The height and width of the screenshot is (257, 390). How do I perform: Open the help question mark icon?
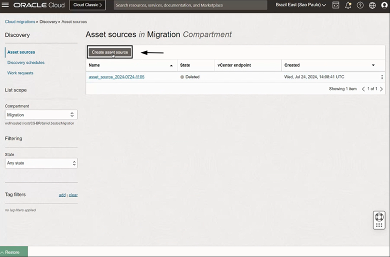click(x=360, y=5)
